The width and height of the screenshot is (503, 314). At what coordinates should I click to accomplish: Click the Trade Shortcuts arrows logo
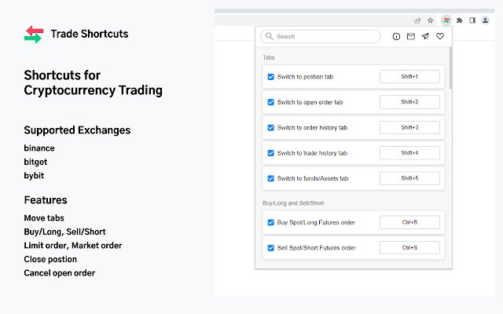(x=34, y=35)
